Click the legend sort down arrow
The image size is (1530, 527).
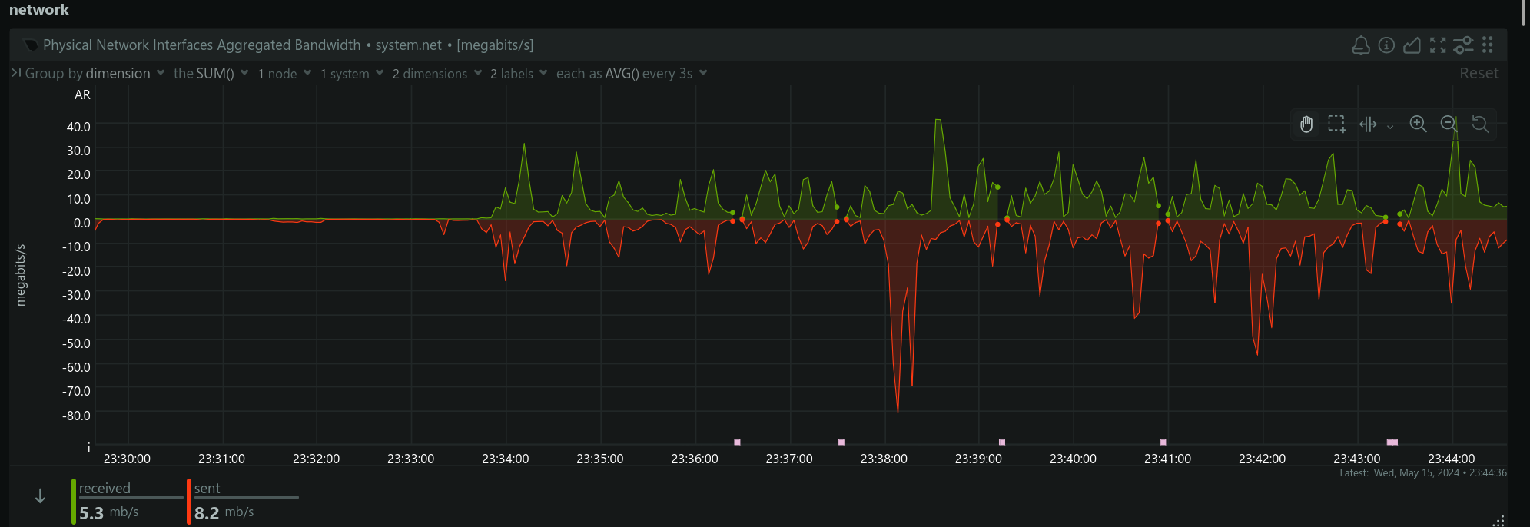[40, 497]
